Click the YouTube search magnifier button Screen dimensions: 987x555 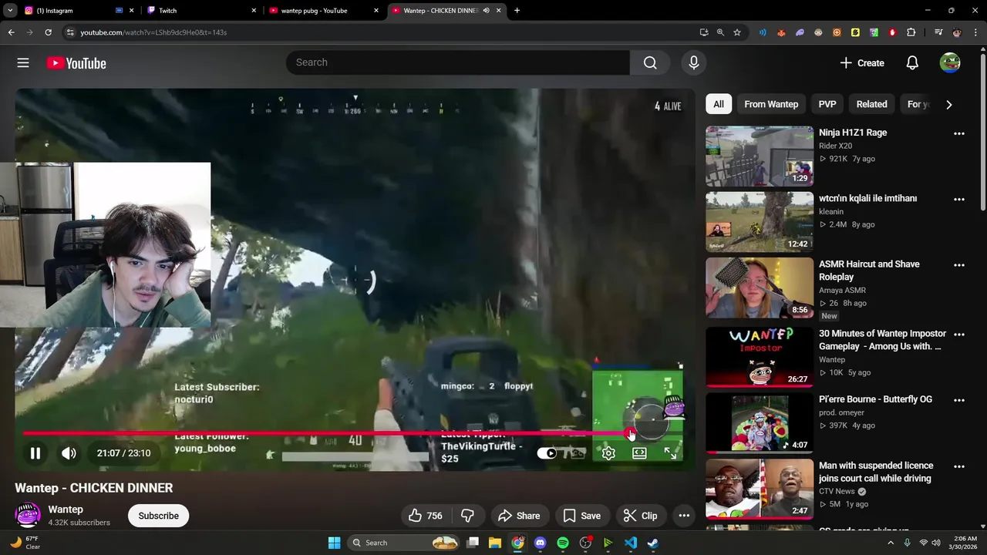coord(650,62)
